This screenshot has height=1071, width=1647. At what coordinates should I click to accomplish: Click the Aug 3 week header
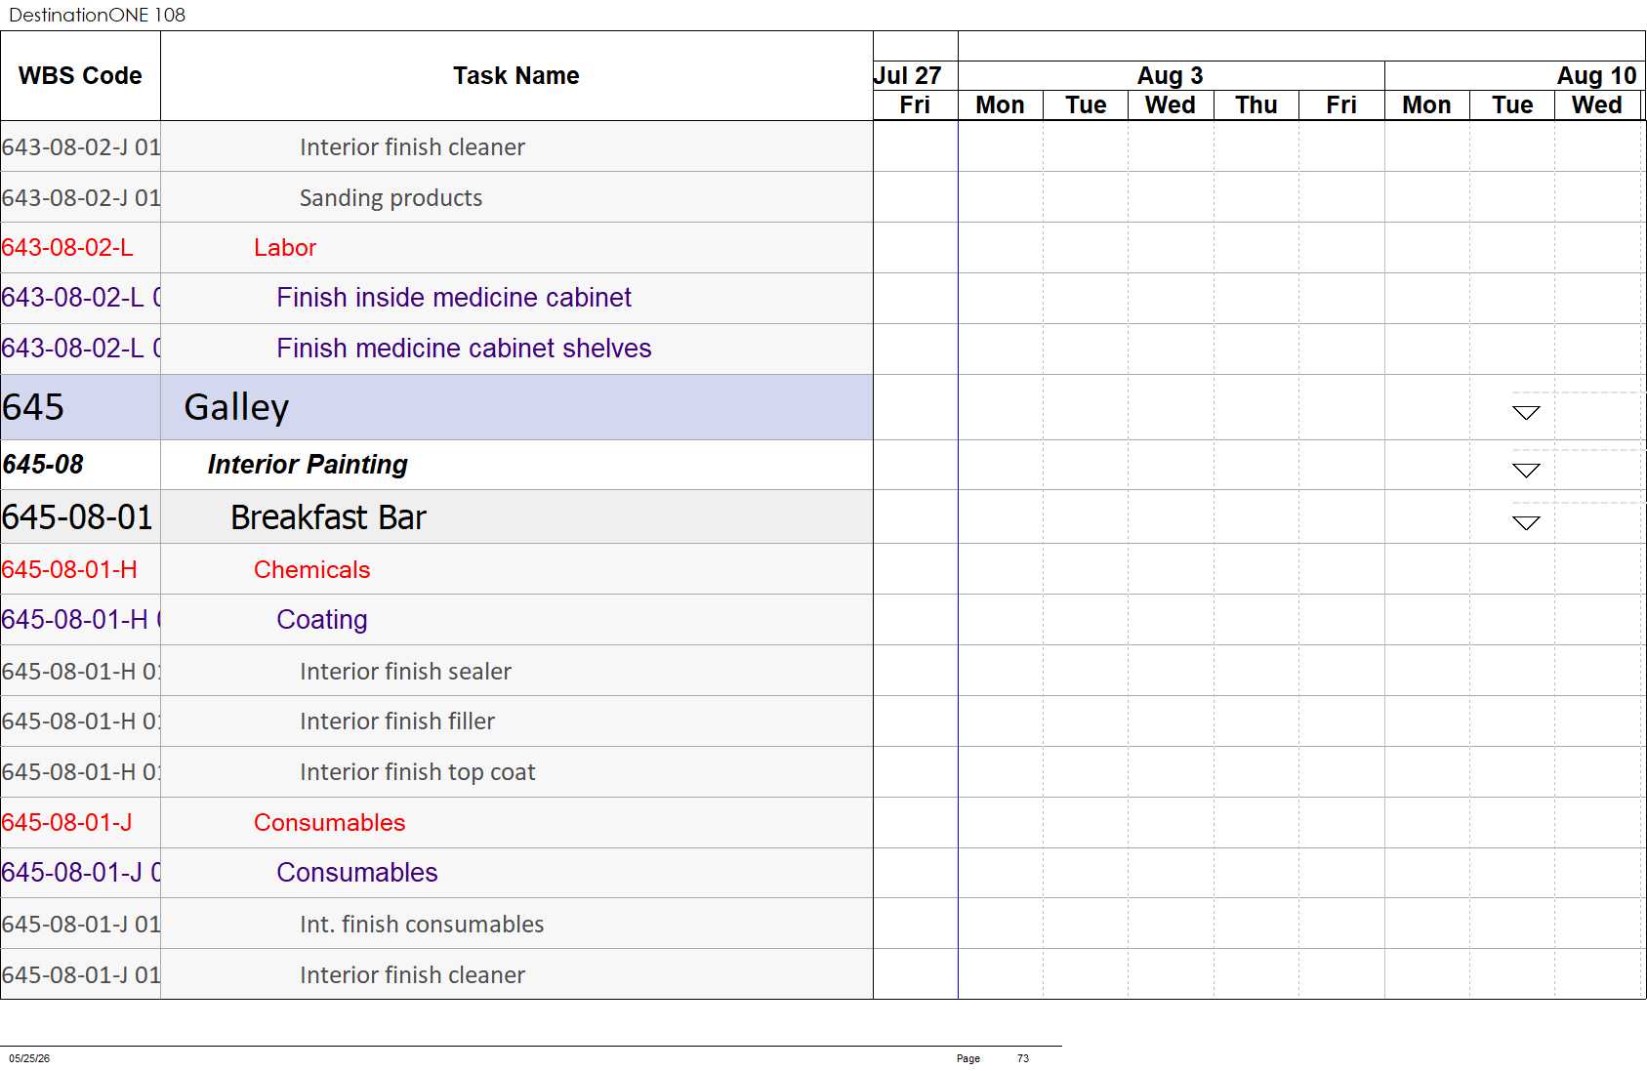pyautogui.click(x=1171, y=75)
